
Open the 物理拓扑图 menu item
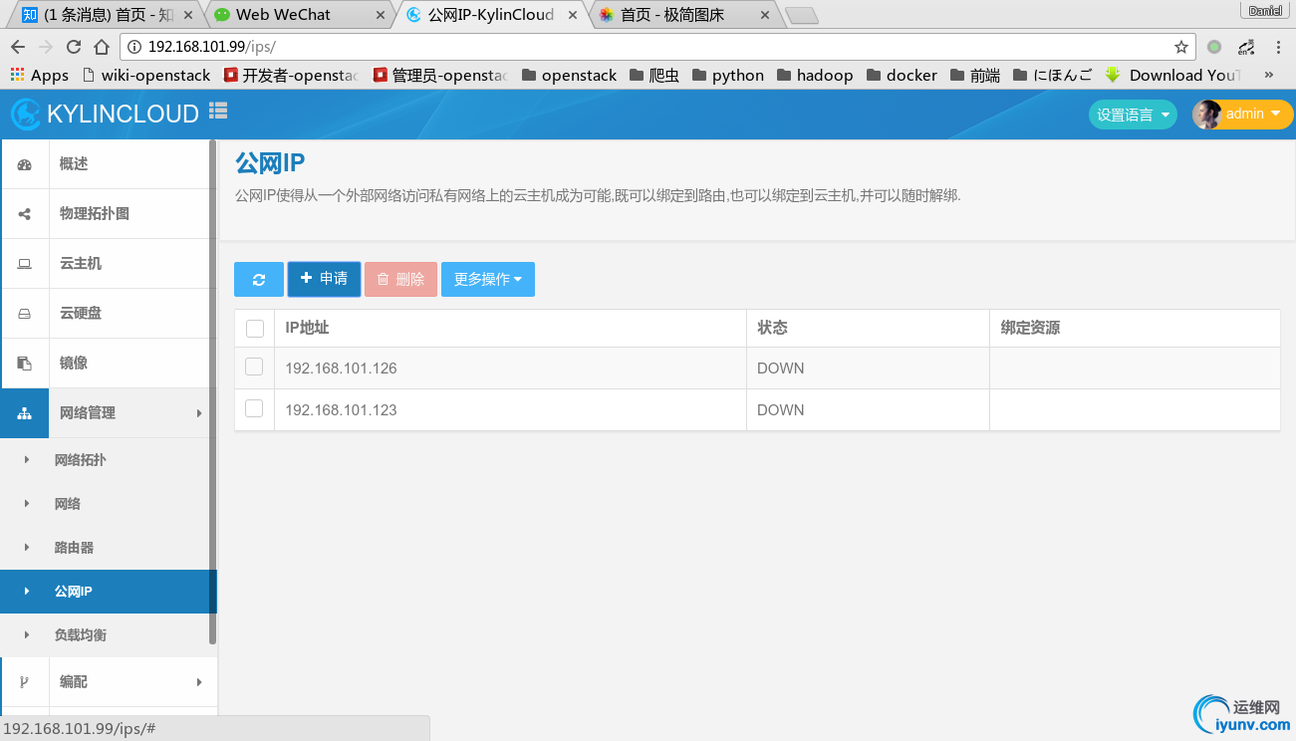(95, 214)
